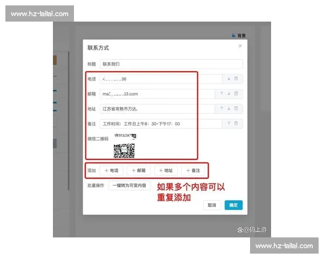324x259 pixels.
Task: Move the 备注 row up
Action: 229,124
